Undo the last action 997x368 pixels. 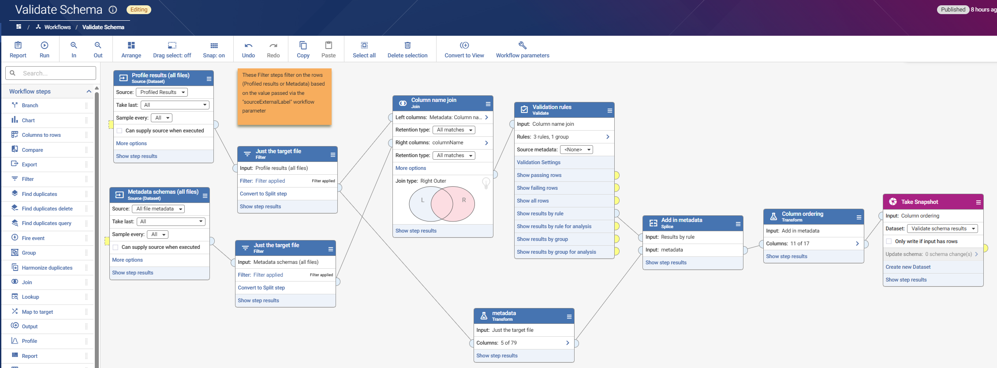[248, 49]
